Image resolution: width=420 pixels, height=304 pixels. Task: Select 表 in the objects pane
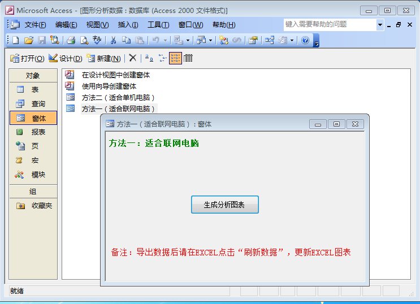click(33, 89)
